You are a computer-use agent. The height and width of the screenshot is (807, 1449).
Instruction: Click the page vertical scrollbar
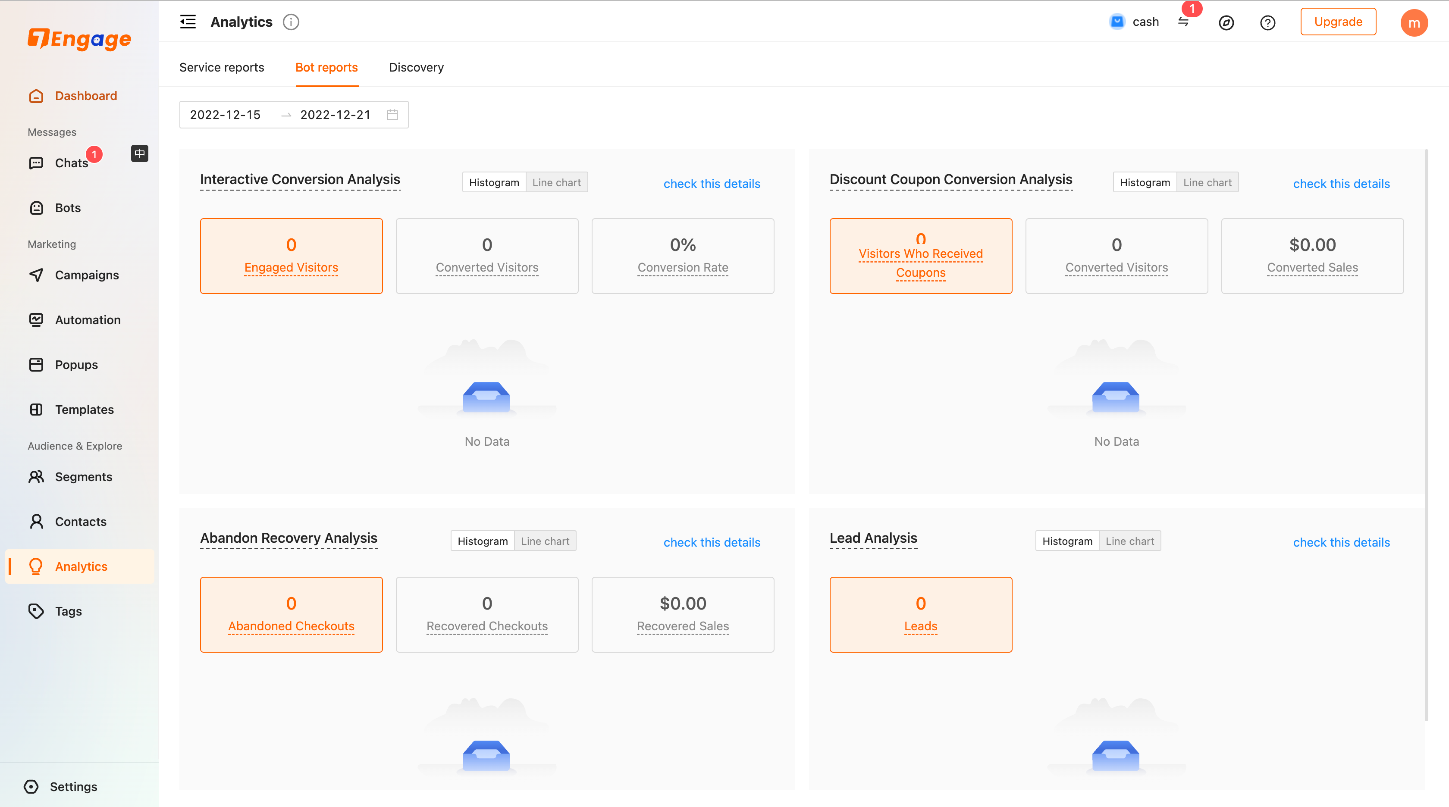(1427, 435)
